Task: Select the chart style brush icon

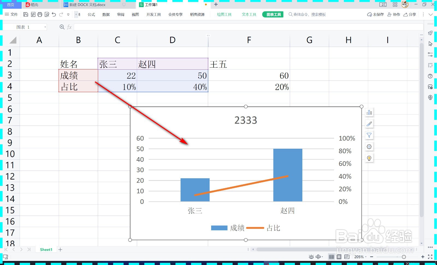Action: coord(369,124)
